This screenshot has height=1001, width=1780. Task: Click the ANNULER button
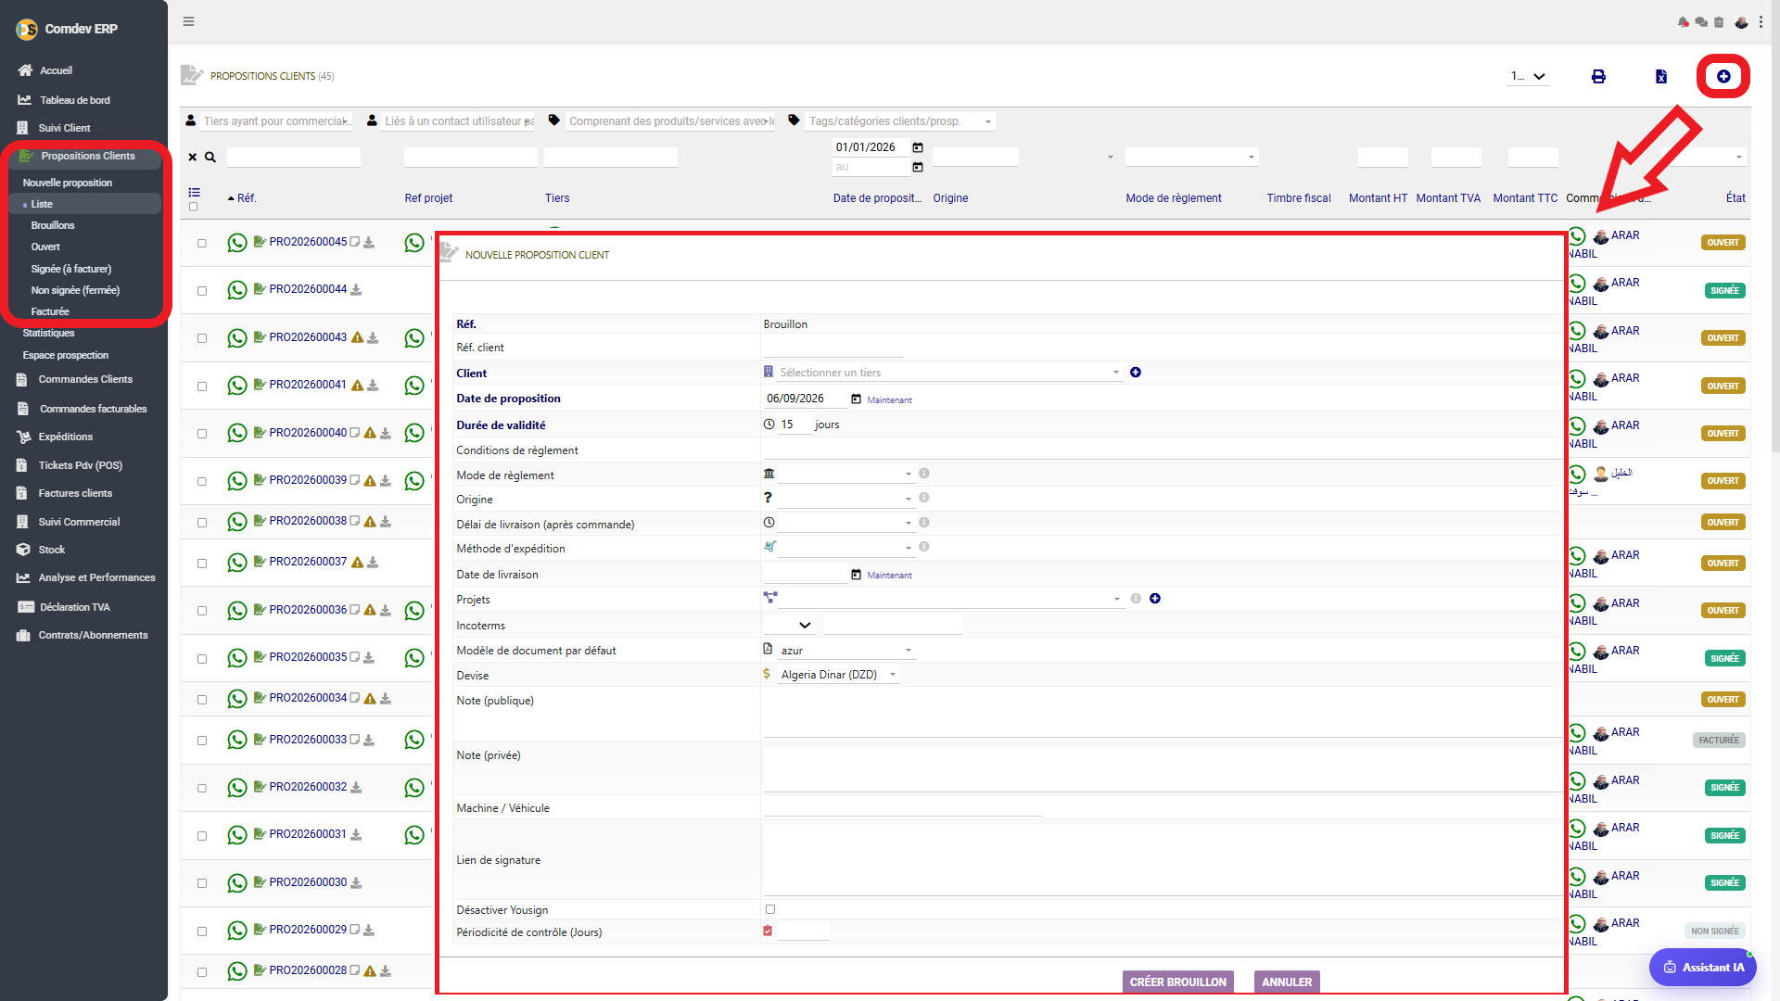pos(1287,982)
